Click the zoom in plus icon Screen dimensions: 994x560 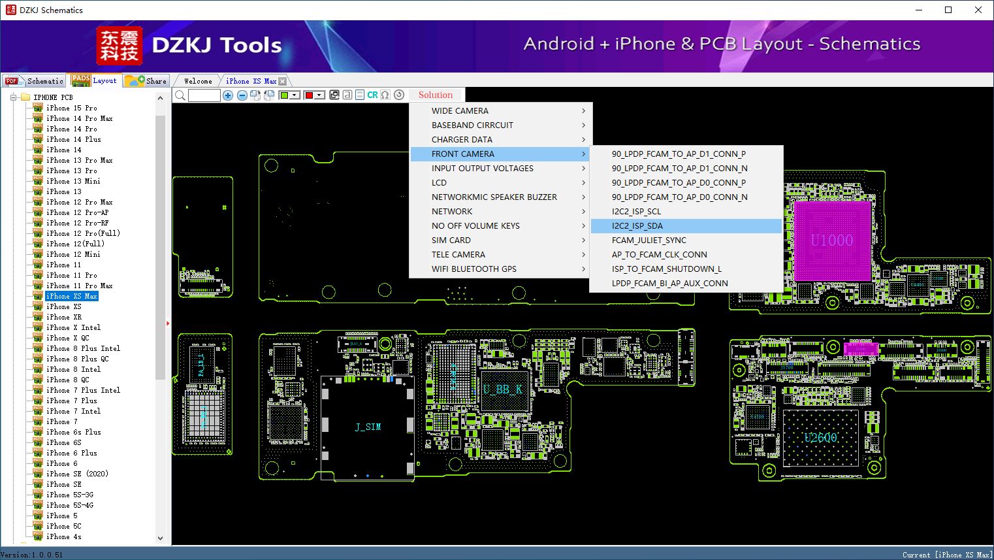click(228, 95)
